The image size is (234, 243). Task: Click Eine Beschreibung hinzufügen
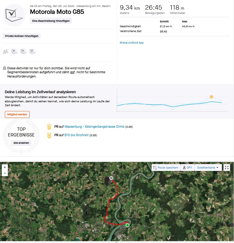[x=51, y=21]
